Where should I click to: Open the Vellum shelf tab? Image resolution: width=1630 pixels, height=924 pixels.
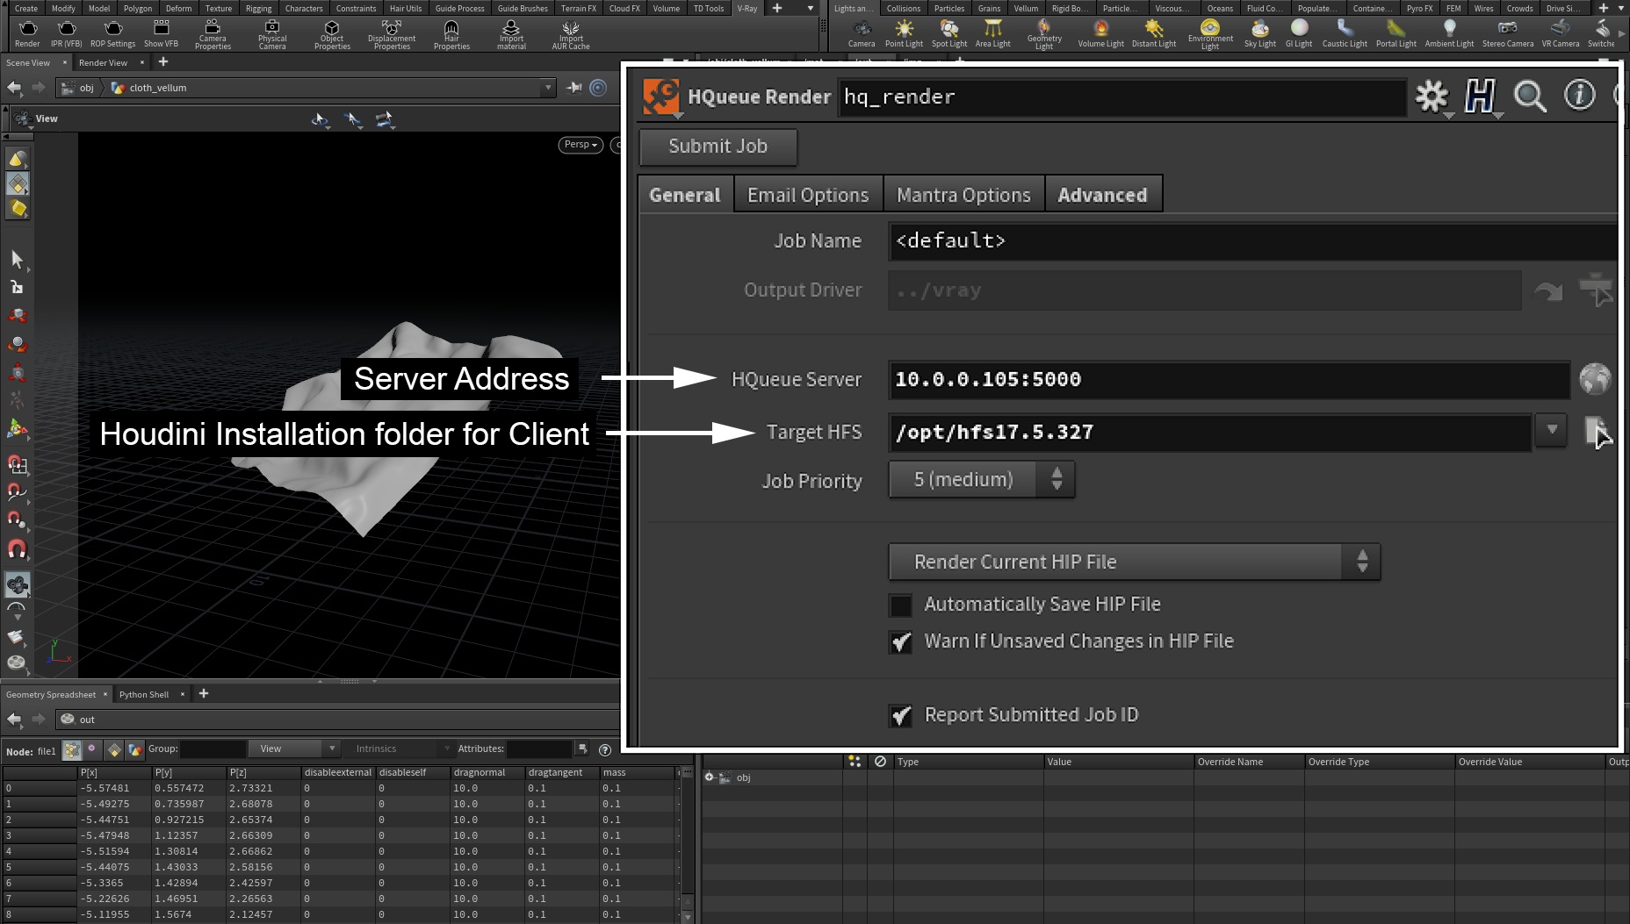click(x=1026, y=8)
